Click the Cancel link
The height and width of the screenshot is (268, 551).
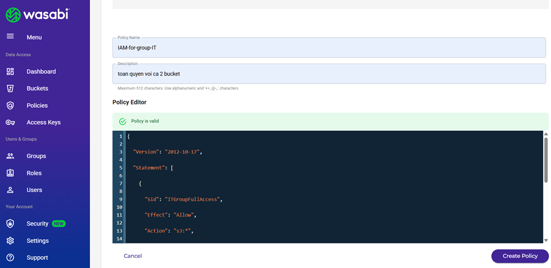133,256
